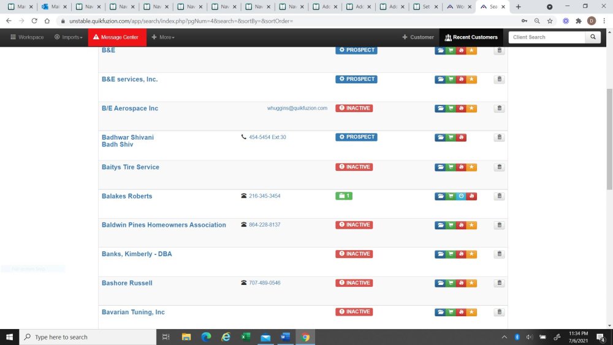Click orange star icon for Bashore Russell

pyautogui.click(x=471, y=283)
